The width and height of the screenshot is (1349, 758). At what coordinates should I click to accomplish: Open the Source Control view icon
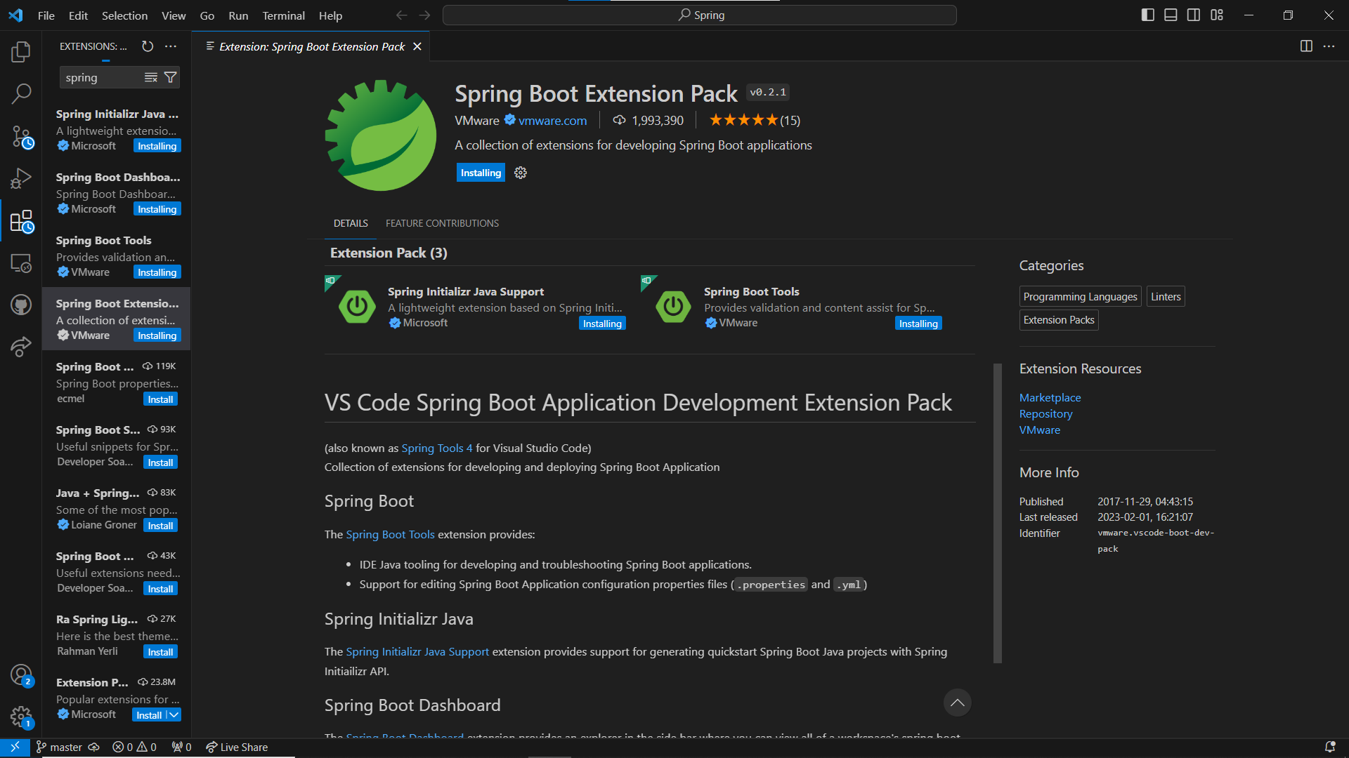[21, 137]
